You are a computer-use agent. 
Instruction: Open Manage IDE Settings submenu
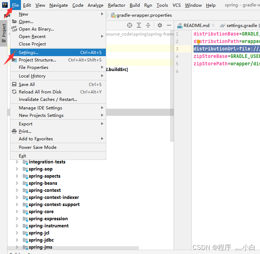(58, 108)
